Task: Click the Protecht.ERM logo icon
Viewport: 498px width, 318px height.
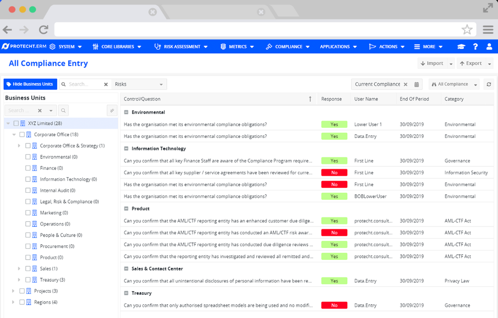Action: point(5,46)
